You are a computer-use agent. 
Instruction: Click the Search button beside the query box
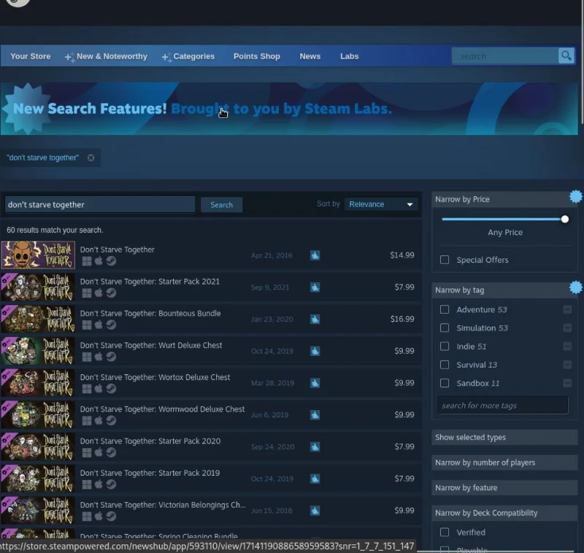tap(222, 205)
